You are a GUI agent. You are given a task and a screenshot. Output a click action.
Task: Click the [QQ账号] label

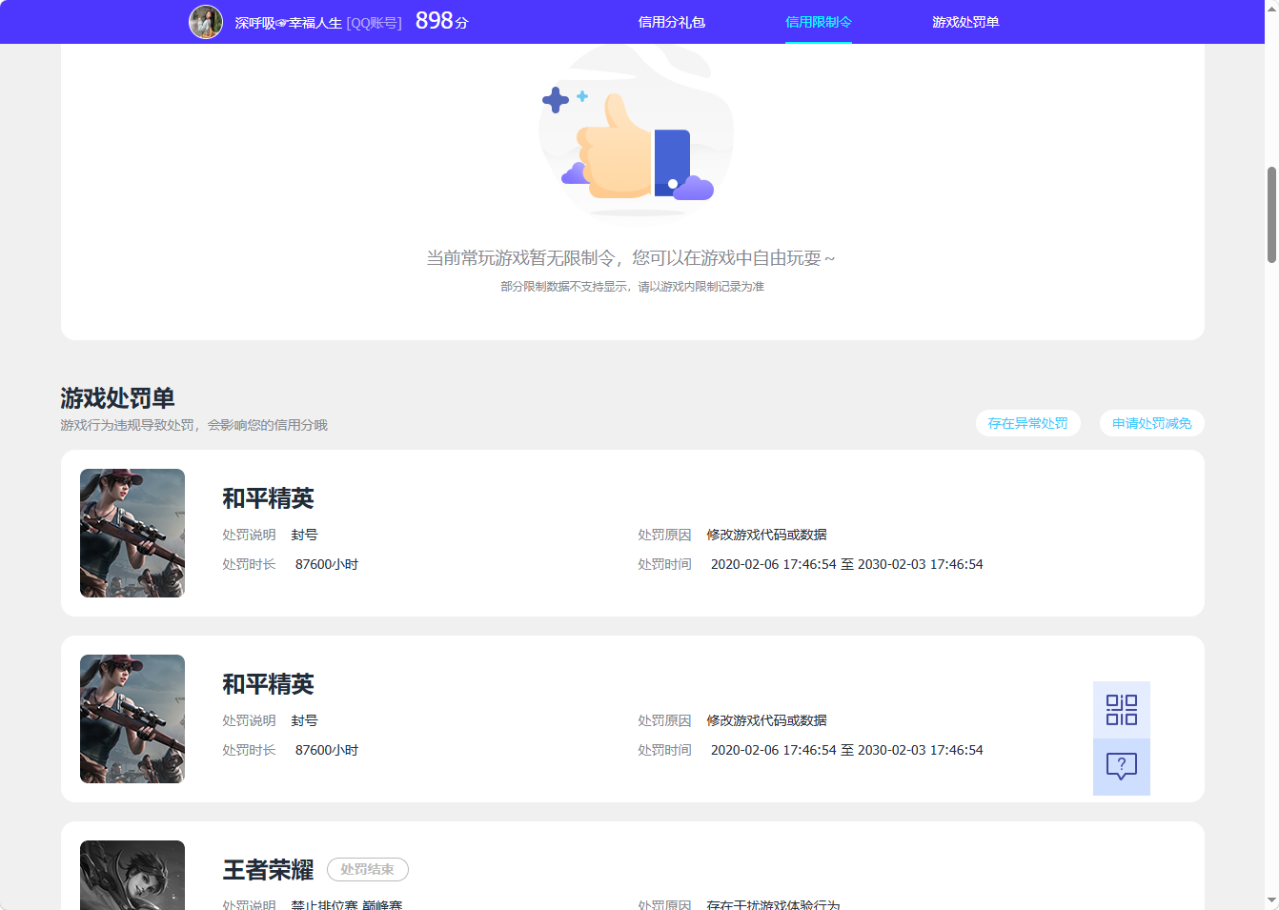pyautogui.click(x=374, y=23)
